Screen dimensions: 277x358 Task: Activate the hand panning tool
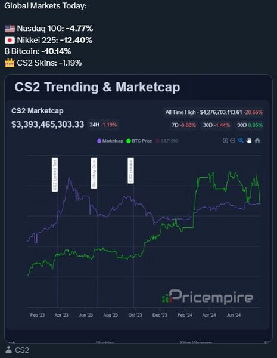(x=249, y=141)
